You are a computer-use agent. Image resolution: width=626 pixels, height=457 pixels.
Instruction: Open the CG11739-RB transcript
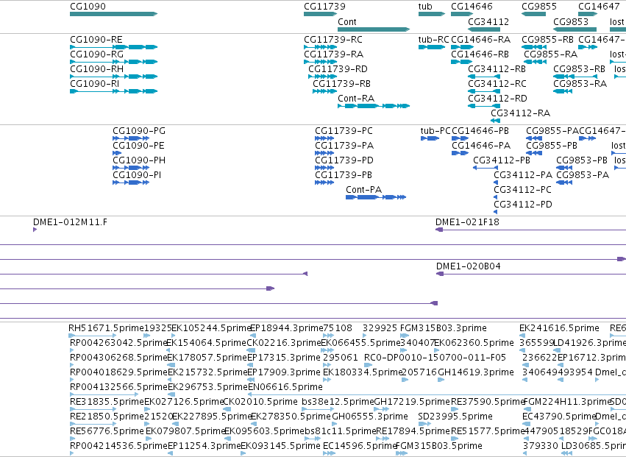tap(324, 91)
